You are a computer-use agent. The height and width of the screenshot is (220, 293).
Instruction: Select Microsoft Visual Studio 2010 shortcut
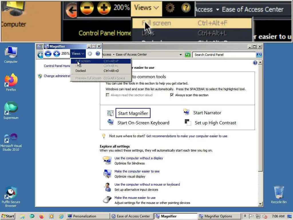11,142
